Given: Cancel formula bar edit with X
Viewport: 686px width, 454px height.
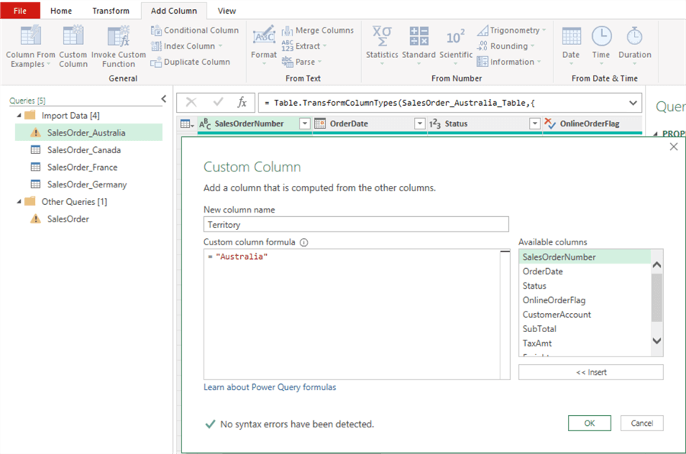Looking at the screenshot, I should point(191,102).
